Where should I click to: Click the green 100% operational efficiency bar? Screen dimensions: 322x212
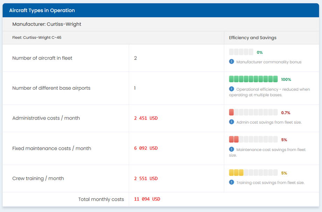[x=253, y=79]
